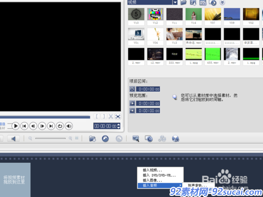Click the timeline zoom slider
Image resolution: width=263 pixels, height=197 pixels.
(50, 138)
